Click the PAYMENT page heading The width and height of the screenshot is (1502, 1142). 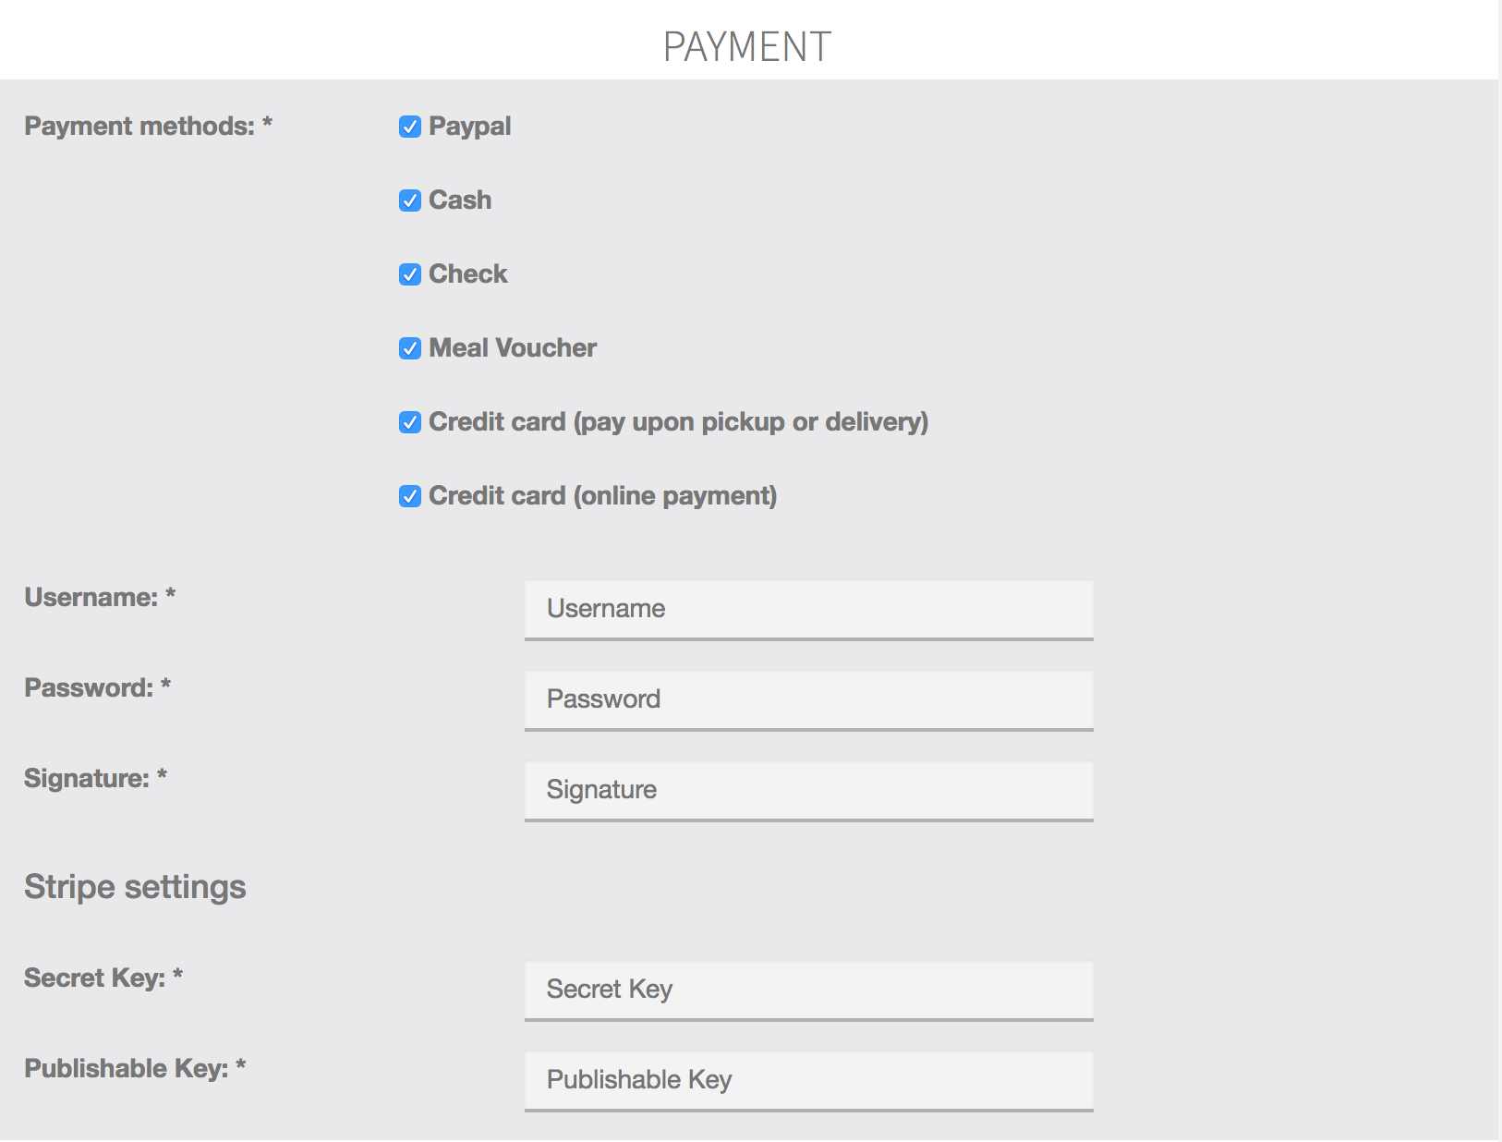tap(747, 47)
